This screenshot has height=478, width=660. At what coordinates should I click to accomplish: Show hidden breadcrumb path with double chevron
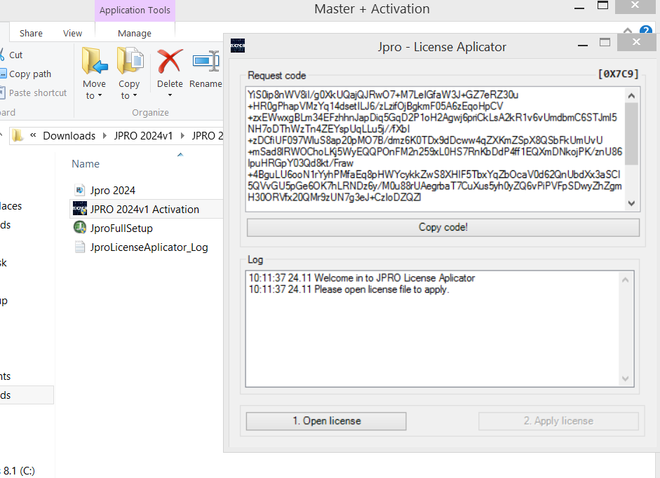[x=33, y=135]
